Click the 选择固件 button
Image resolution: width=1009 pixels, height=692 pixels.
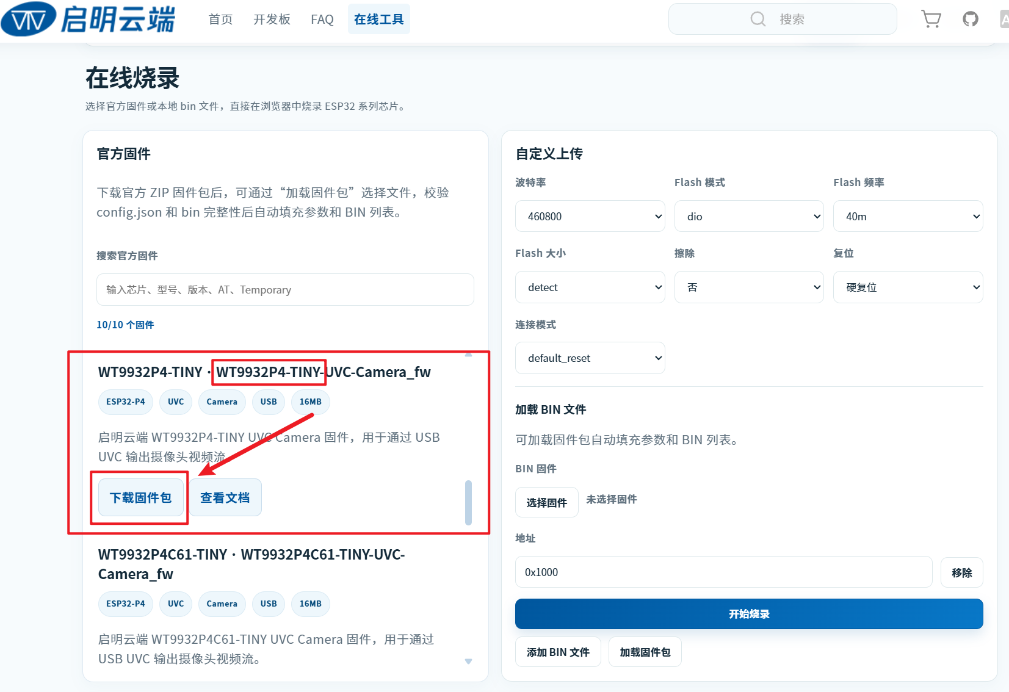[x=546, y=502]
